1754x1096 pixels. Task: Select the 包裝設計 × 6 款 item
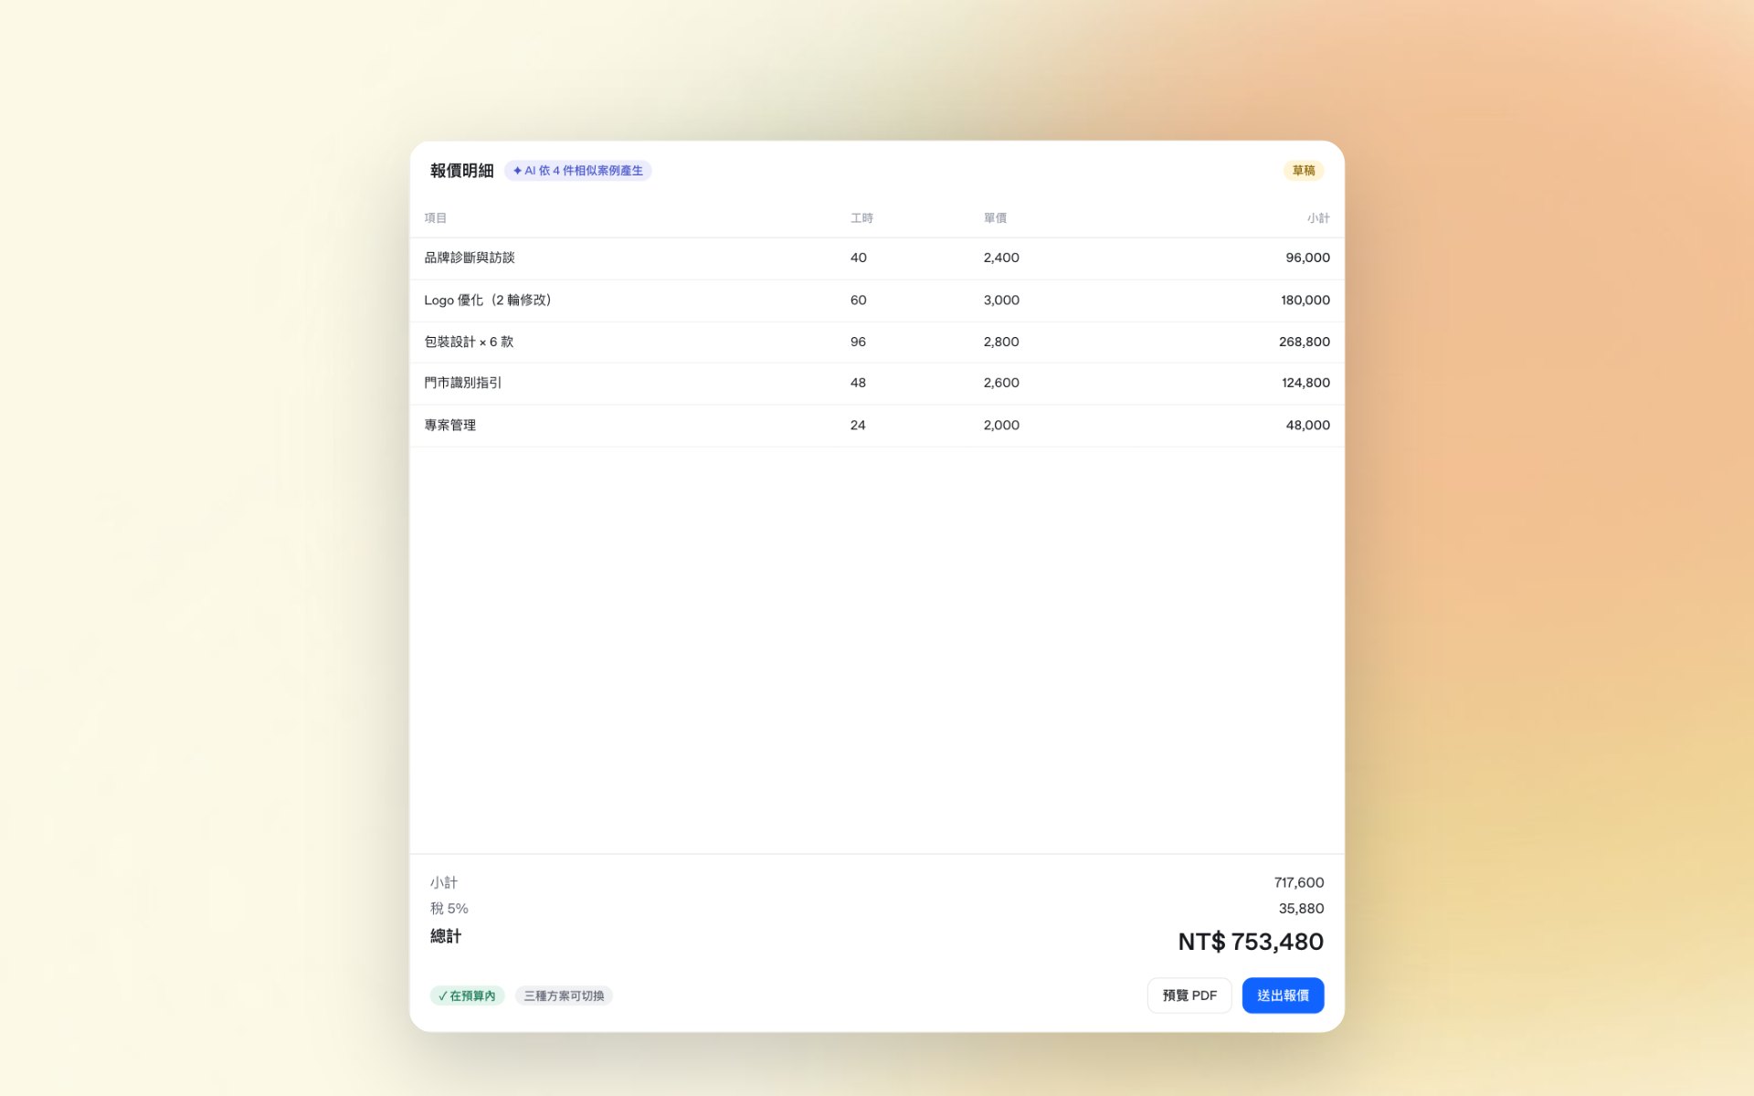(469, 342)
